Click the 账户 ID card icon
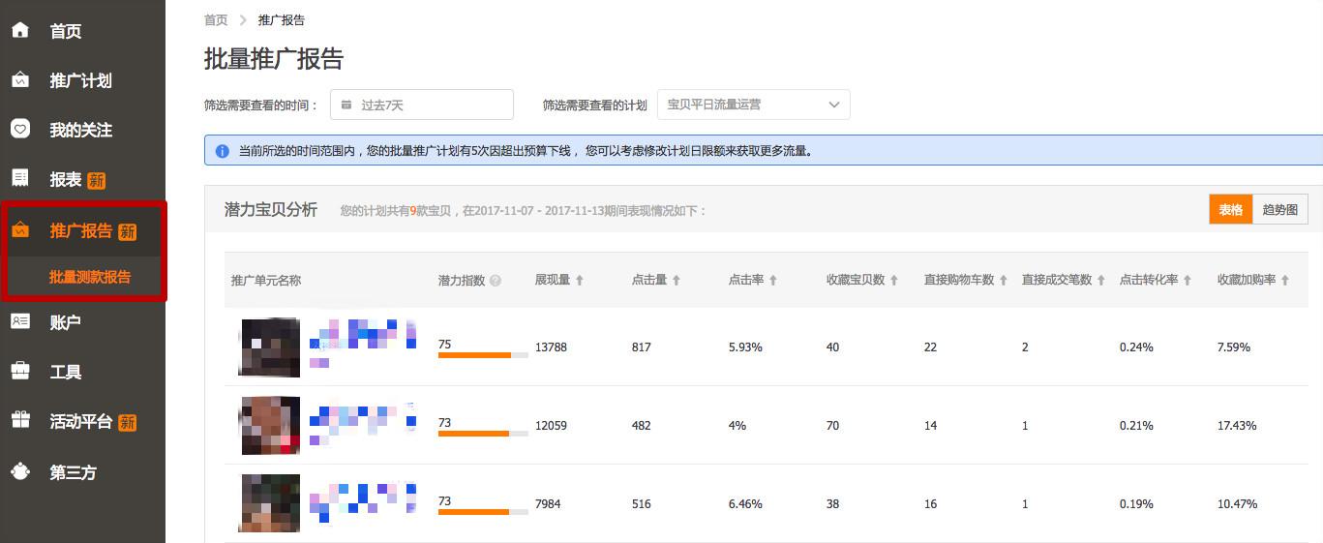The image size is (1323, 543). point(19,321)
